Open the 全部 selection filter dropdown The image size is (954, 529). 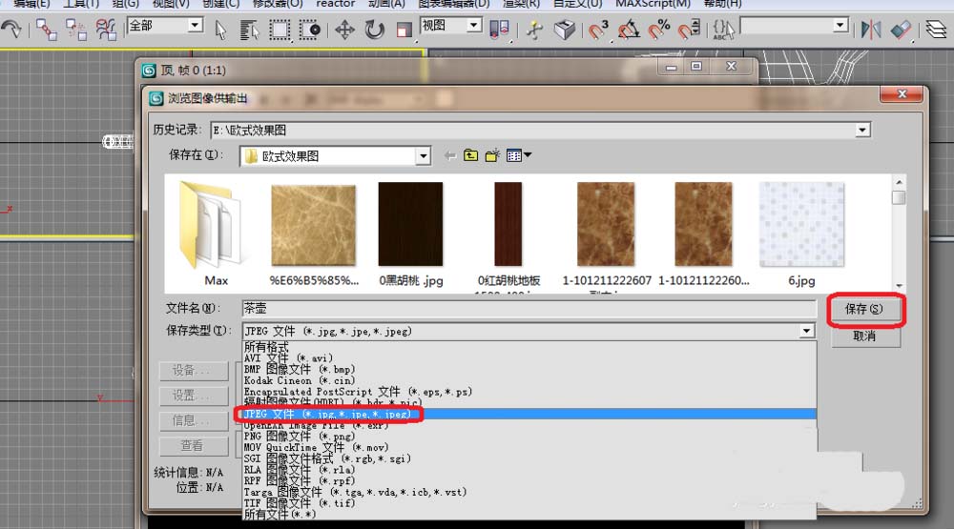pos(195,26)
